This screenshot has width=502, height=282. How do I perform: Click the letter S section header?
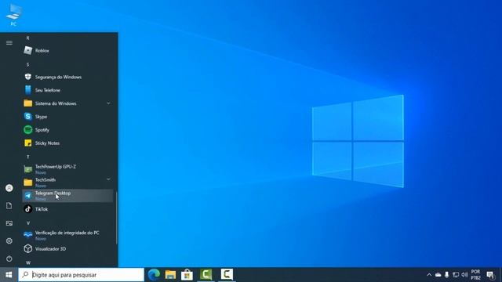pos(28,64)
